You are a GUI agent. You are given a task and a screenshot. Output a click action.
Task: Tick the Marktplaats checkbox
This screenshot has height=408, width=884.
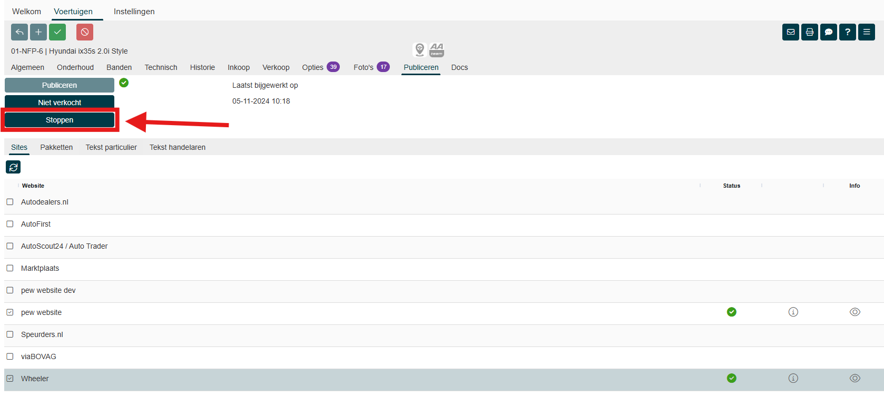click(10, 268)
